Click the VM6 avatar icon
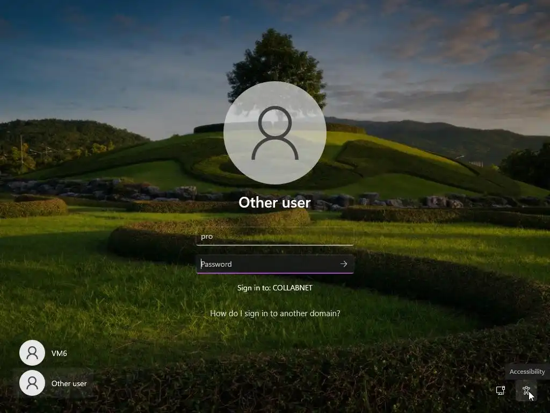The width and height of the screenshot is (550, 413). pyautogui.click(x=32, y=353)
